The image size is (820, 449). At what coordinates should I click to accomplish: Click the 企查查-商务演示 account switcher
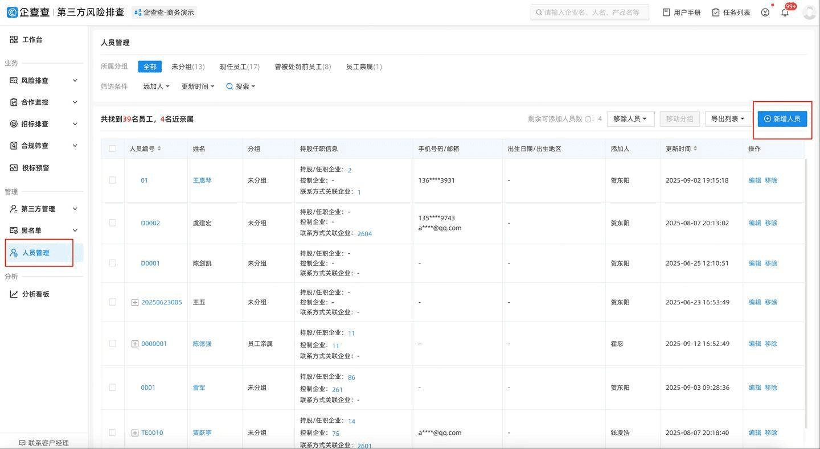[164, 12]
